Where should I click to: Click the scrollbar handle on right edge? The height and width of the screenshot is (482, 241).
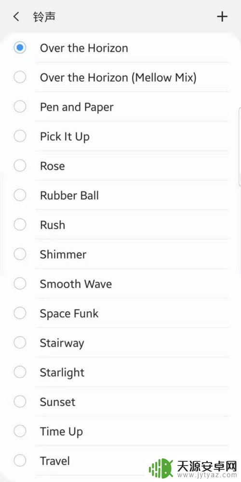coord(240,147)
